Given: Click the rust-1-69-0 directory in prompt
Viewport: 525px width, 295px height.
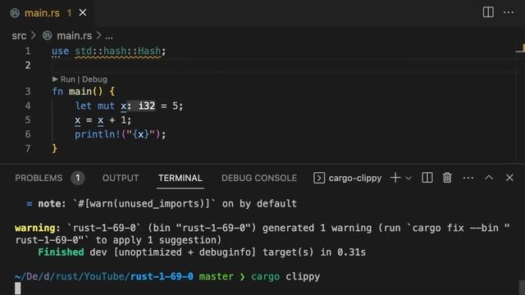Looking at the screenshot, I should click(x=162, y=277).
